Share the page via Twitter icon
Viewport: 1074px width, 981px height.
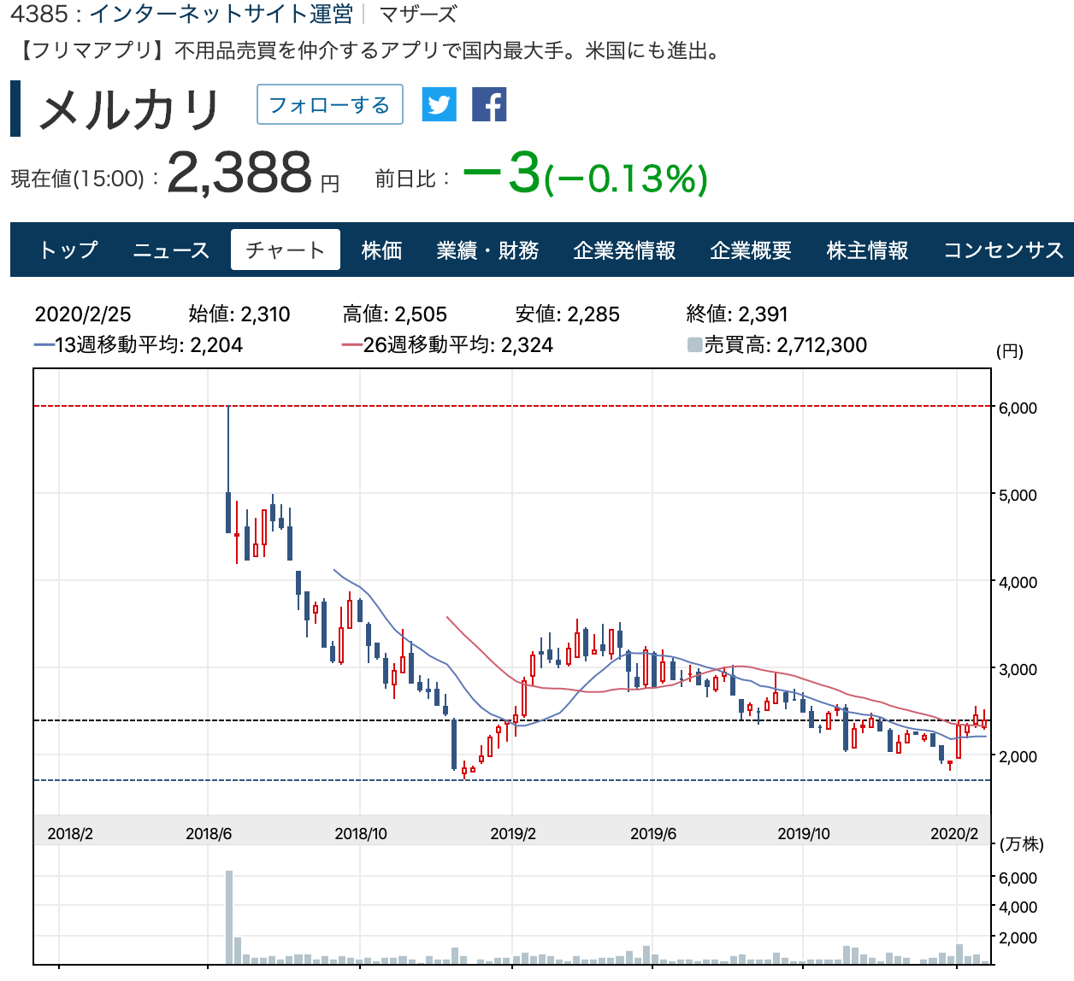[439, 104]
